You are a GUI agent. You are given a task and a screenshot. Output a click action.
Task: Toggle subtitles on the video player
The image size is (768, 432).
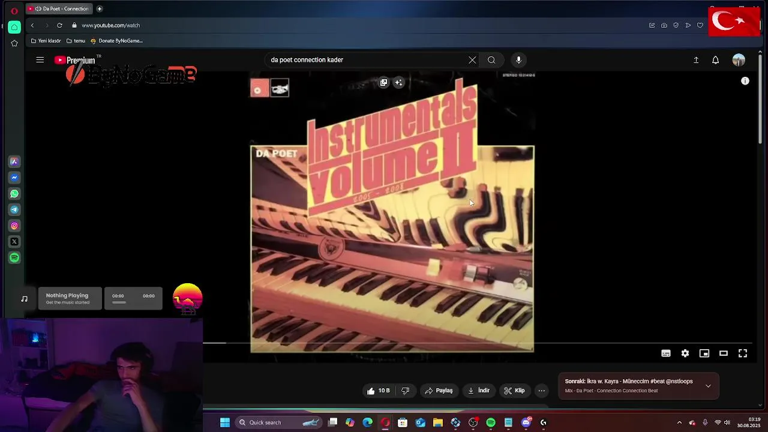coord(666,353)
